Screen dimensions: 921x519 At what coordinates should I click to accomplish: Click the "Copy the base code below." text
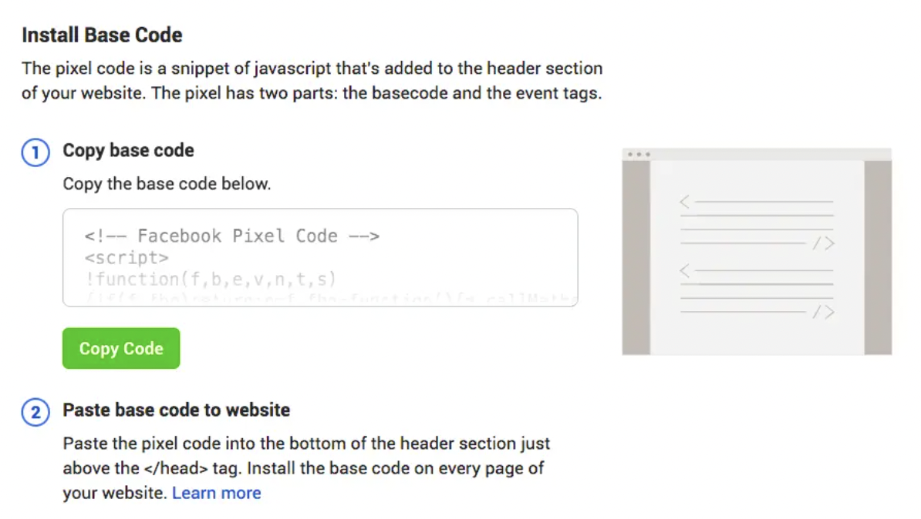coord(167,185)
